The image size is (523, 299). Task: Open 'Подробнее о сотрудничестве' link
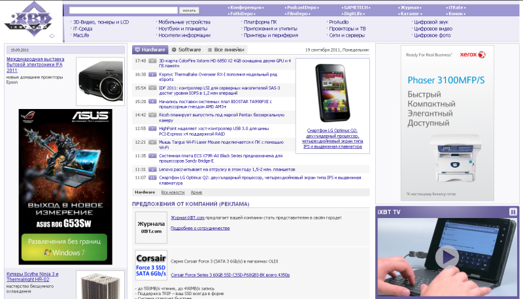(200, 228)
